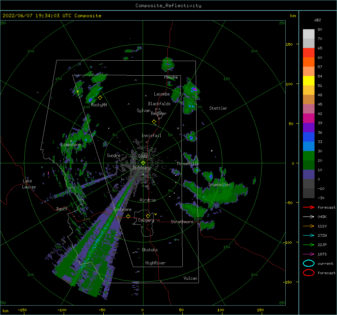Click the radar-site diamond at the map center
Image resolution: width=337 pixels, height=315 pixels.
tap(143, 163)
